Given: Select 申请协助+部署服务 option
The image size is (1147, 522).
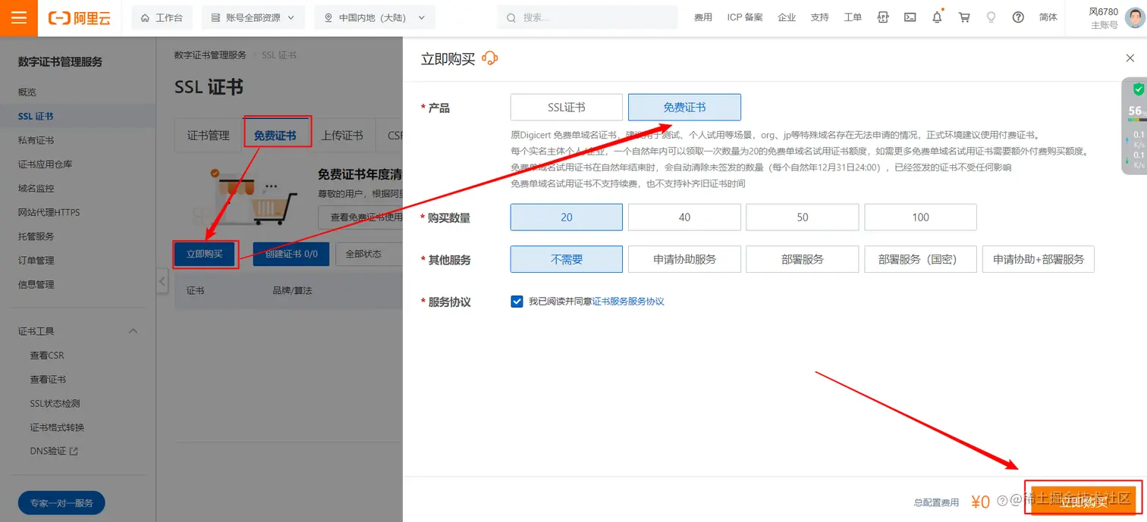Looking at the screenshot, I should coord(1039,259).
